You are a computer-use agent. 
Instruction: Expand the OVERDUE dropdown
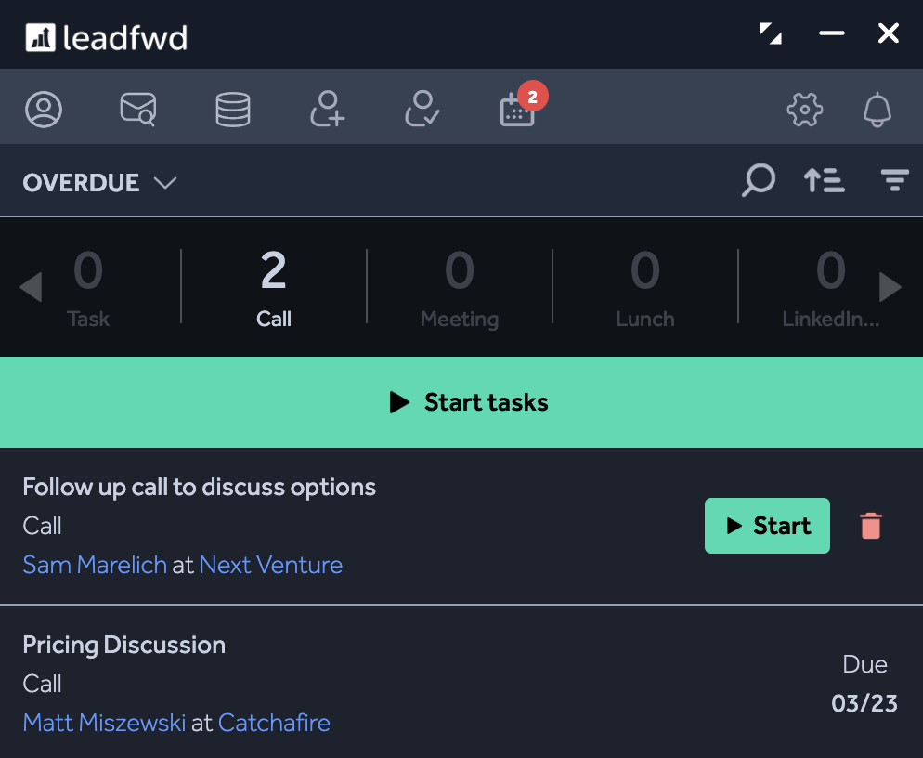point(99,183)
